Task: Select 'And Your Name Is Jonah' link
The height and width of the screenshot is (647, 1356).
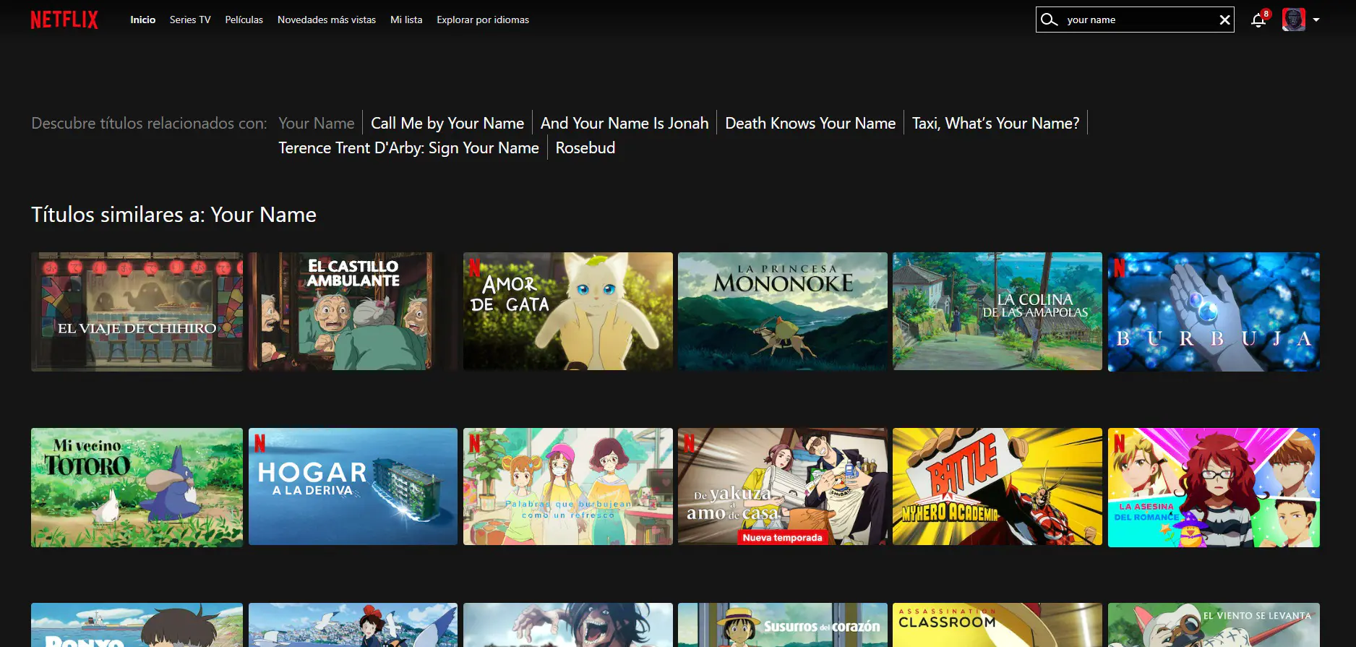Action: tap(625, 123)
